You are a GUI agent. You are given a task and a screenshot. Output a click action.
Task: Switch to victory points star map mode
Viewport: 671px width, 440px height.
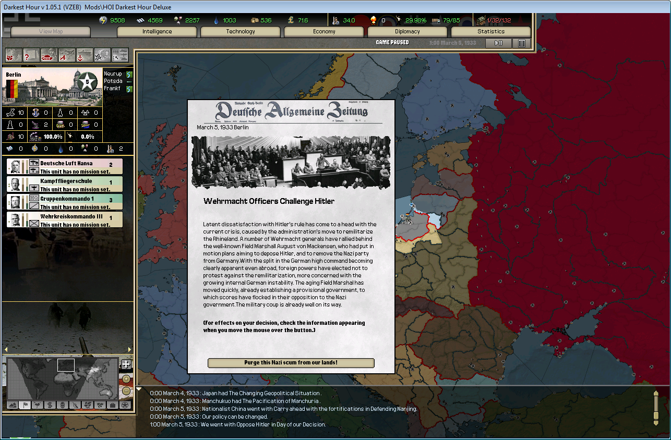pos(125,405)
